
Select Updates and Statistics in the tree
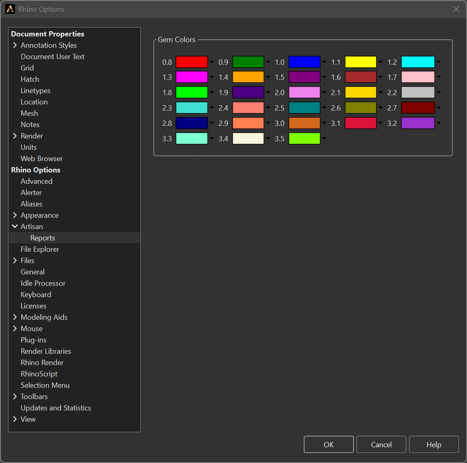pyautogui.click(x=56, y=408)
